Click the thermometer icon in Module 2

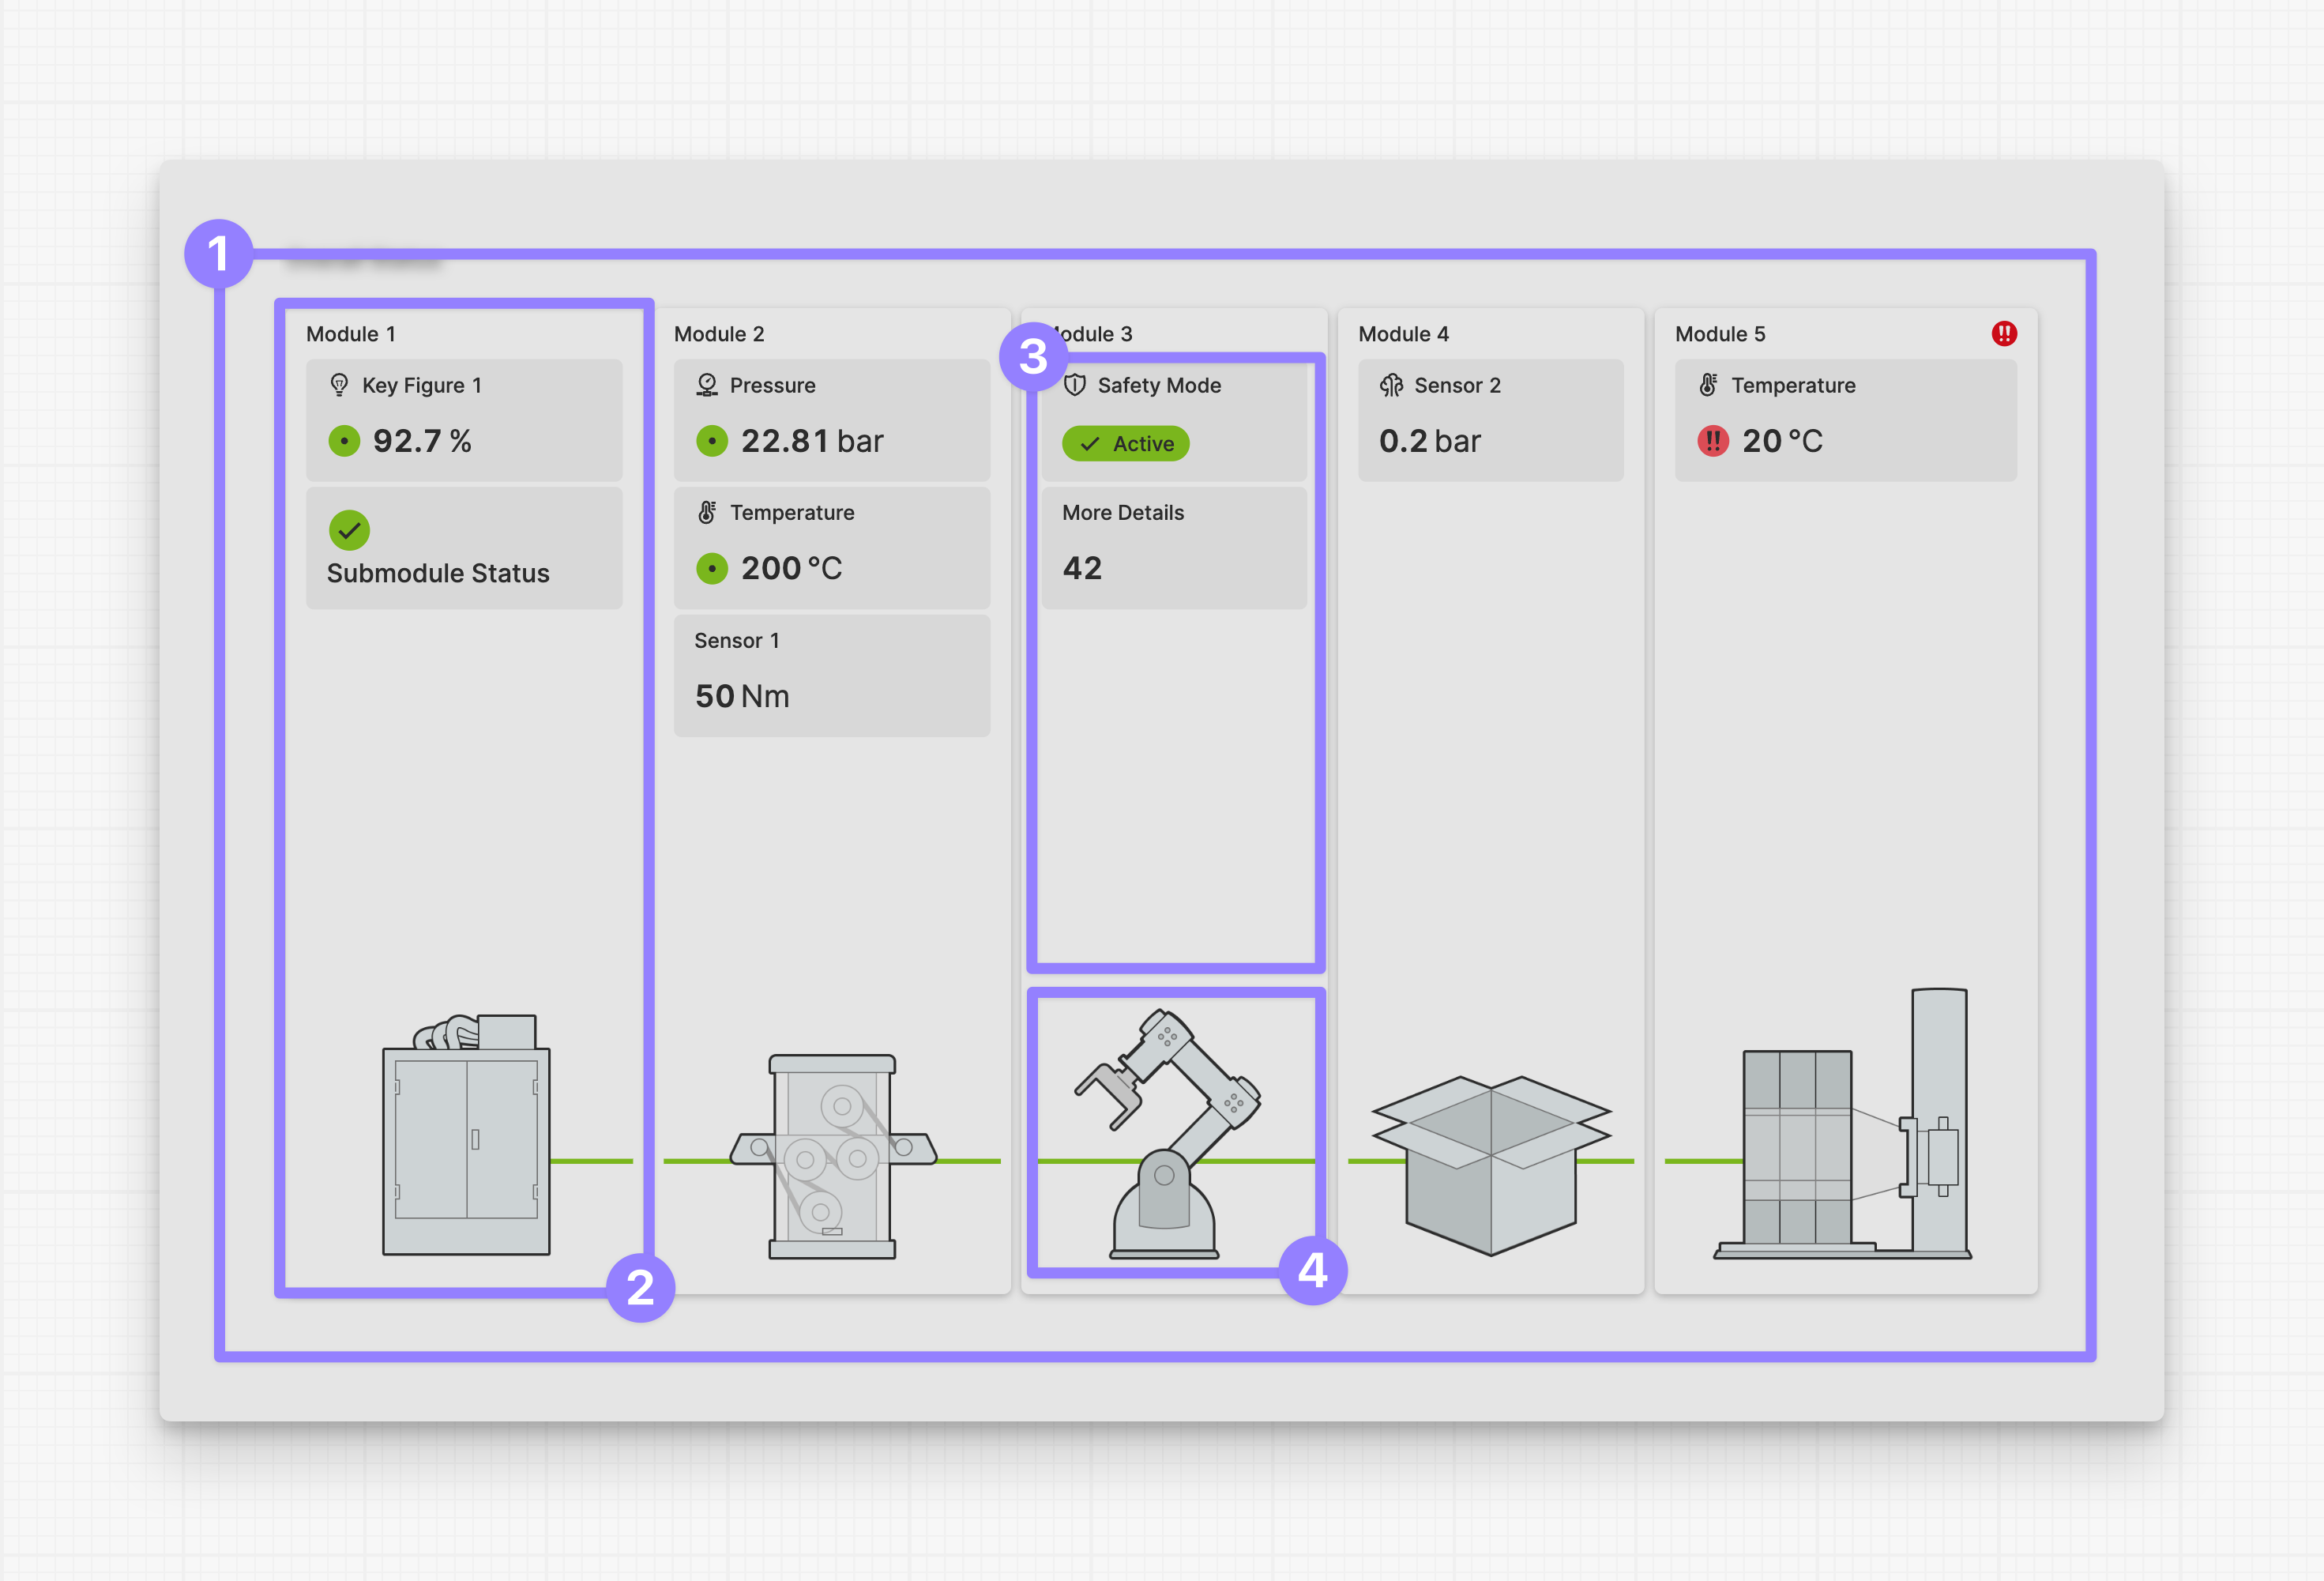pyautogui.click(x=707, y=513)
